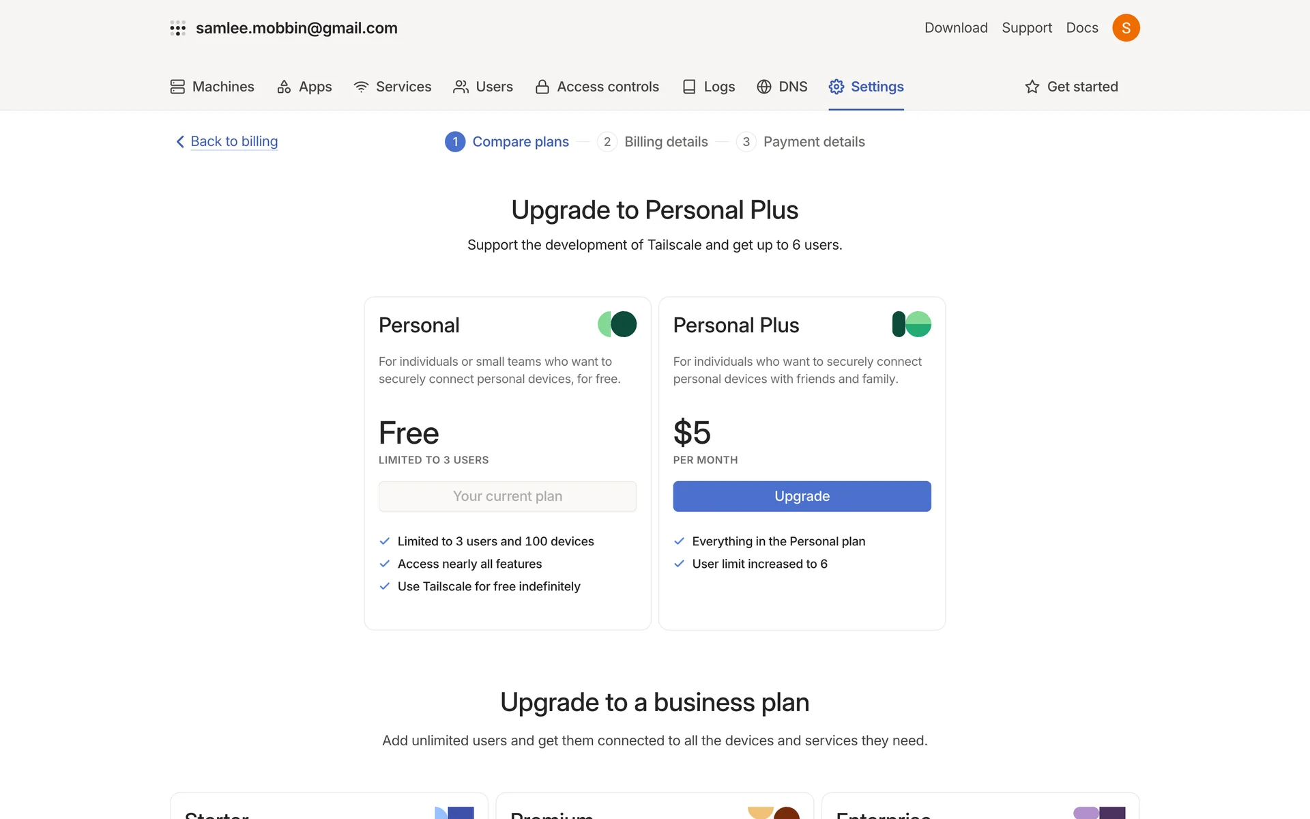Jump to Payment details step
The image size is (1310, 819).
pyautogui.click(x=801, y=142)
